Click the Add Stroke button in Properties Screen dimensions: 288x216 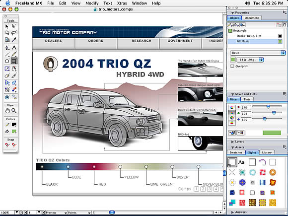point(230,25)
